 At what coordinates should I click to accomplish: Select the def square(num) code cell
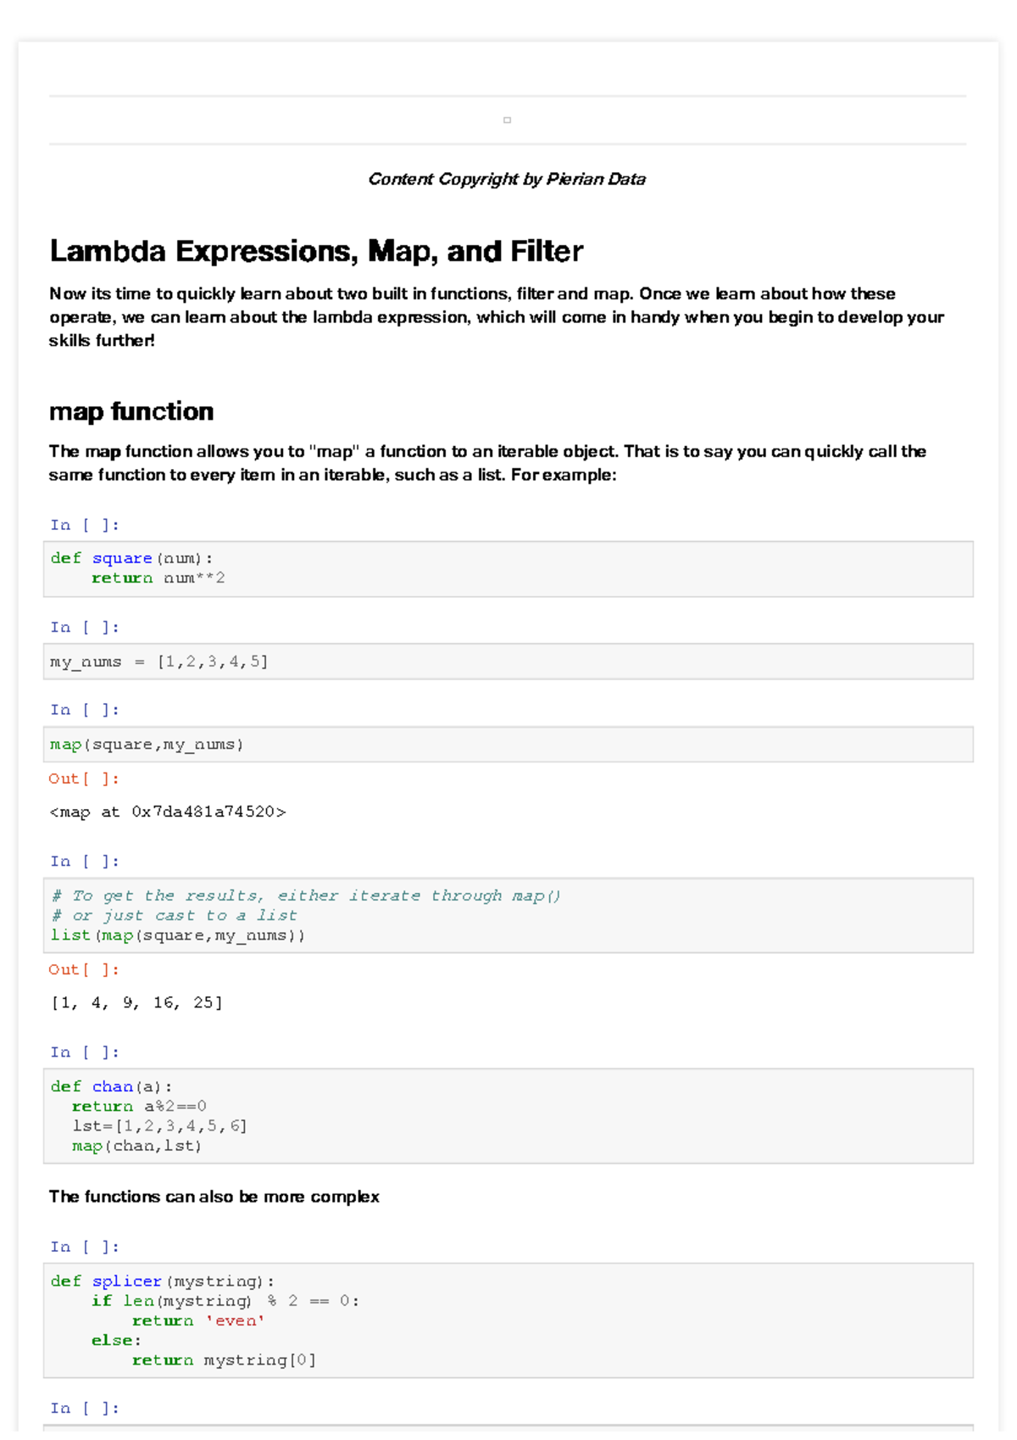click(x=508, y=569)
